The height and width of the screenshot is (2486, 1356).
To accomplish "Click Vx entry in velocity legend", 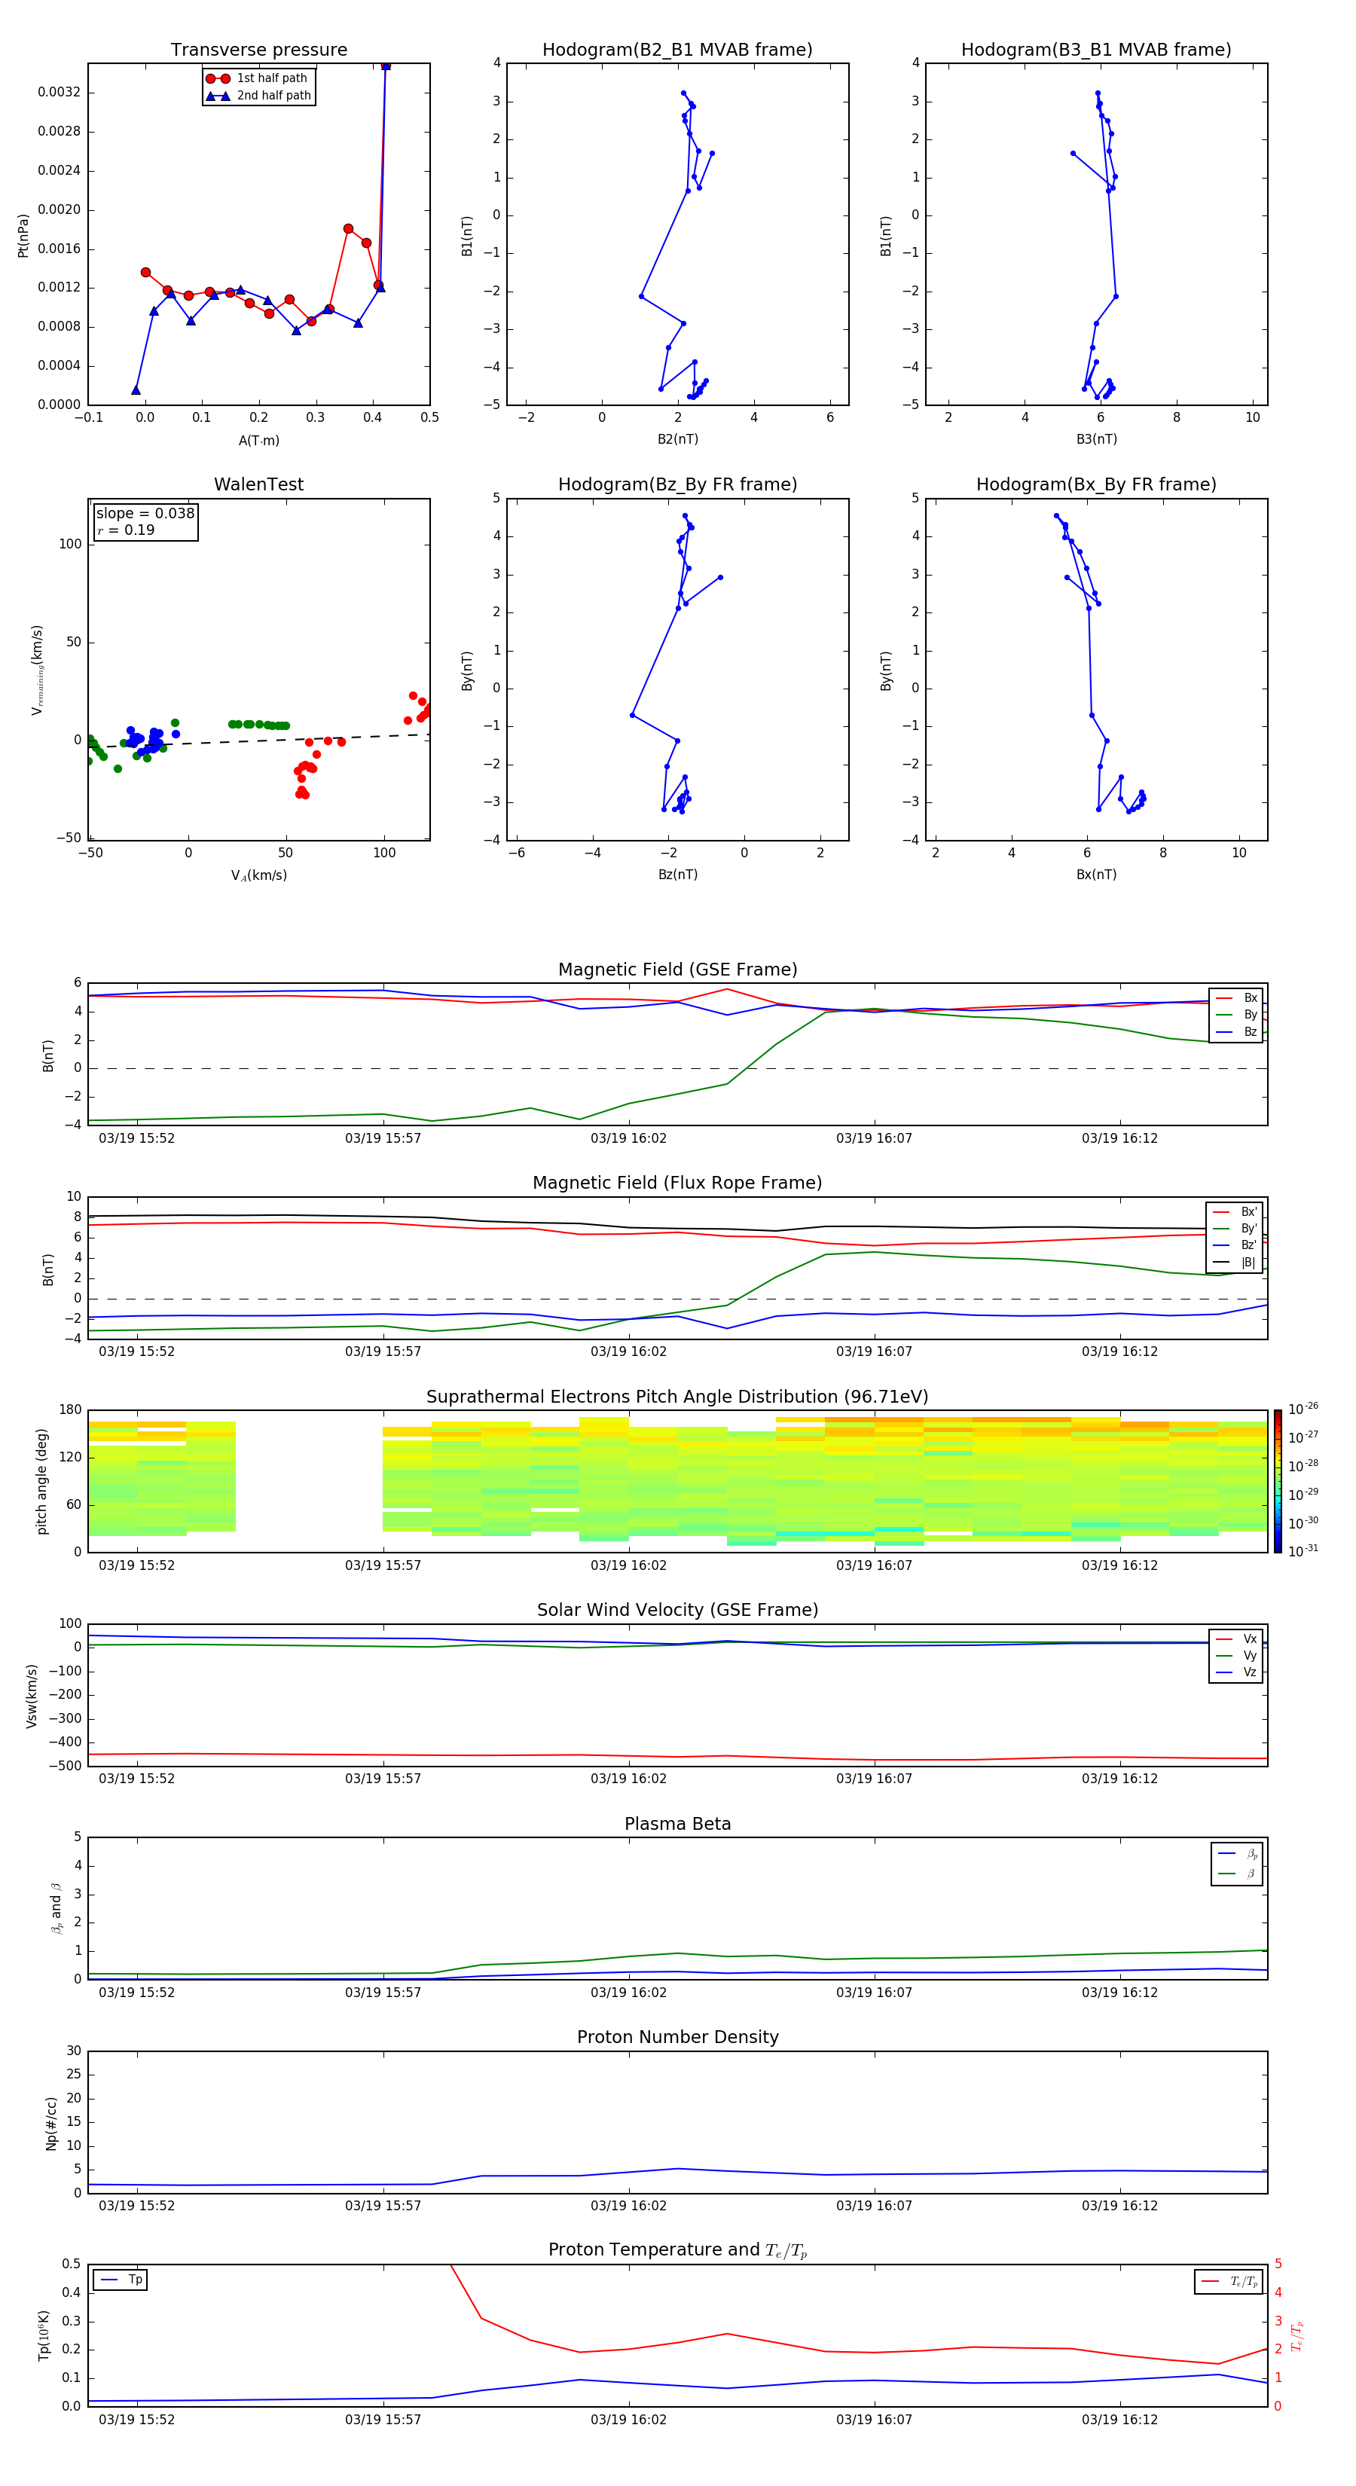I will [1236, 1638].
